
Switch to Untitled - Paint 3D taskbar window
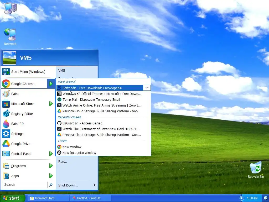90,198
